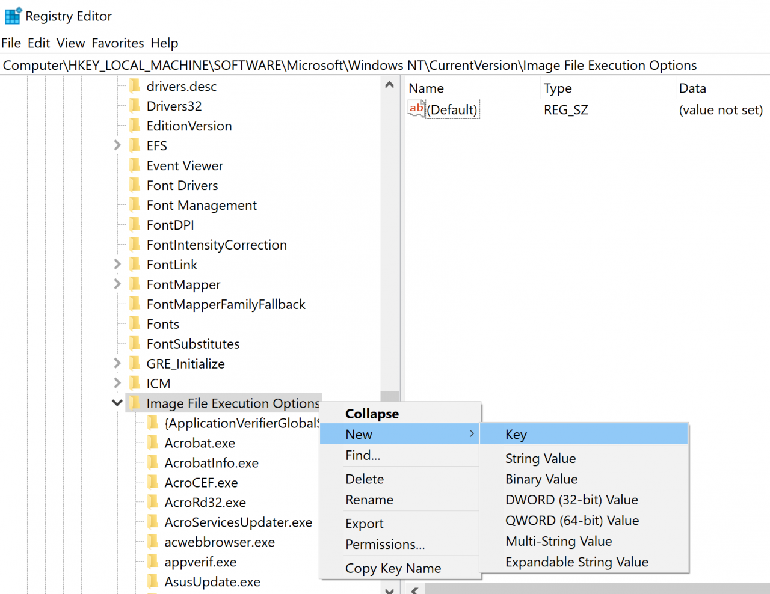Click the folder icon beside Event Viewer
This screenshot has width=770, height=594.
click(135, 165)
